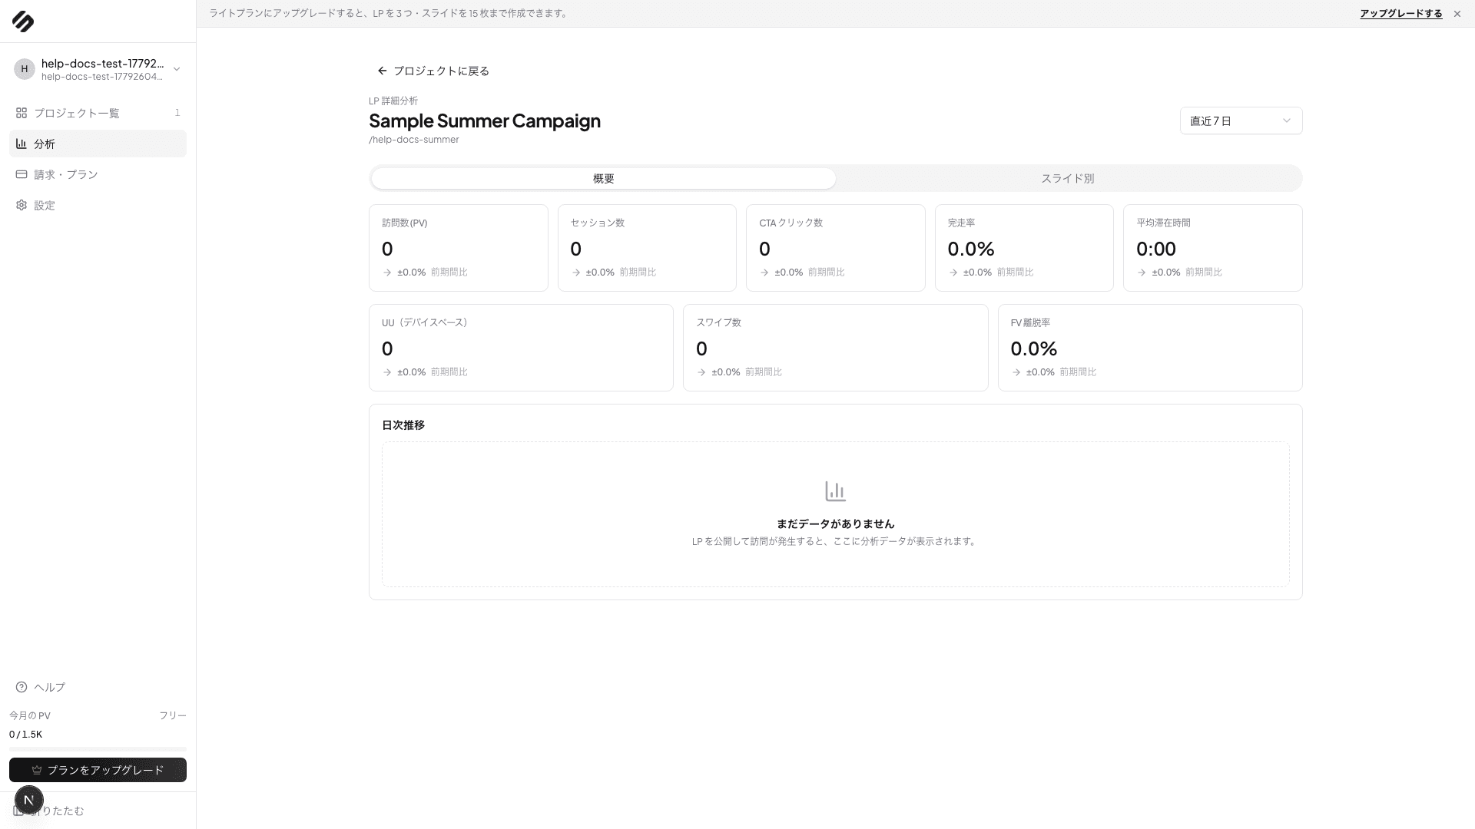Viewport: 1475px width, 829px height.
Task: Click the round N badge at the bottom left
Action: point(29,800)
